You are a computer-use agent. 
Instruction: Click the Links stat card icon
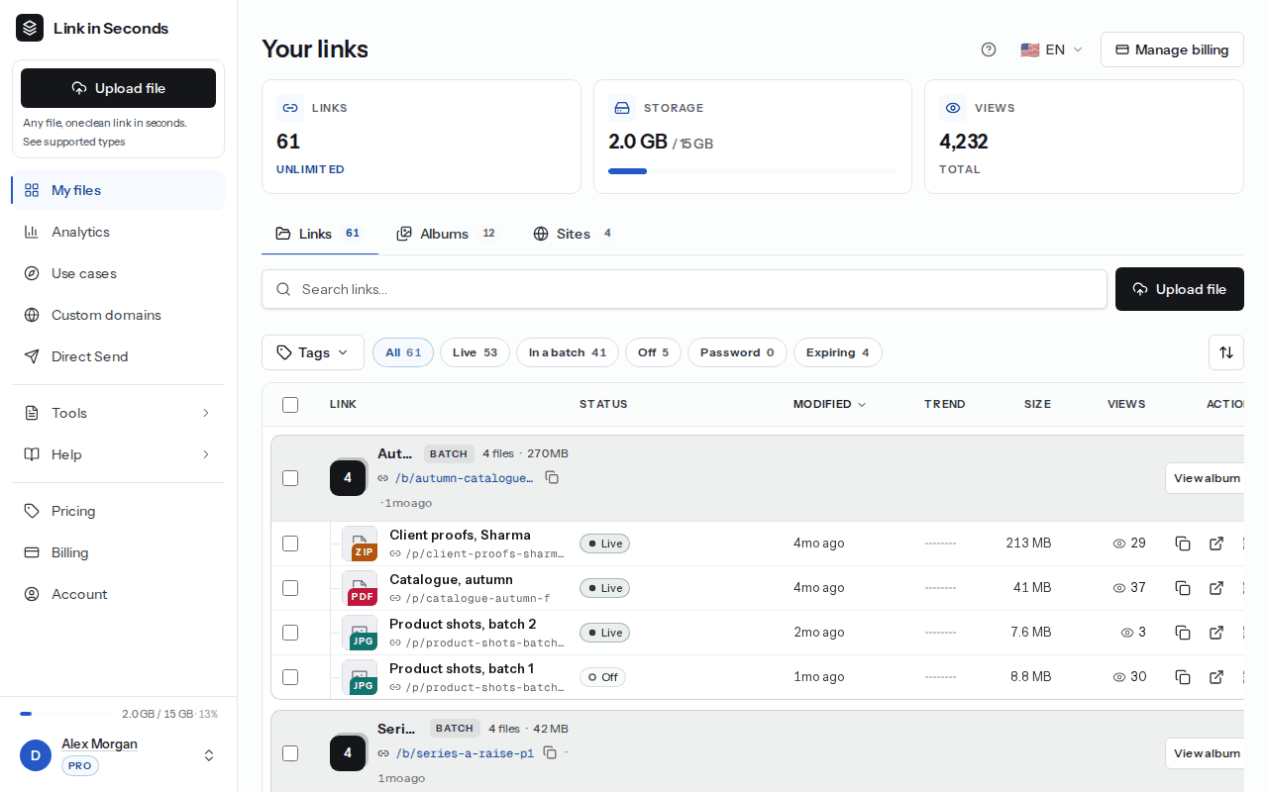[290, 108]
